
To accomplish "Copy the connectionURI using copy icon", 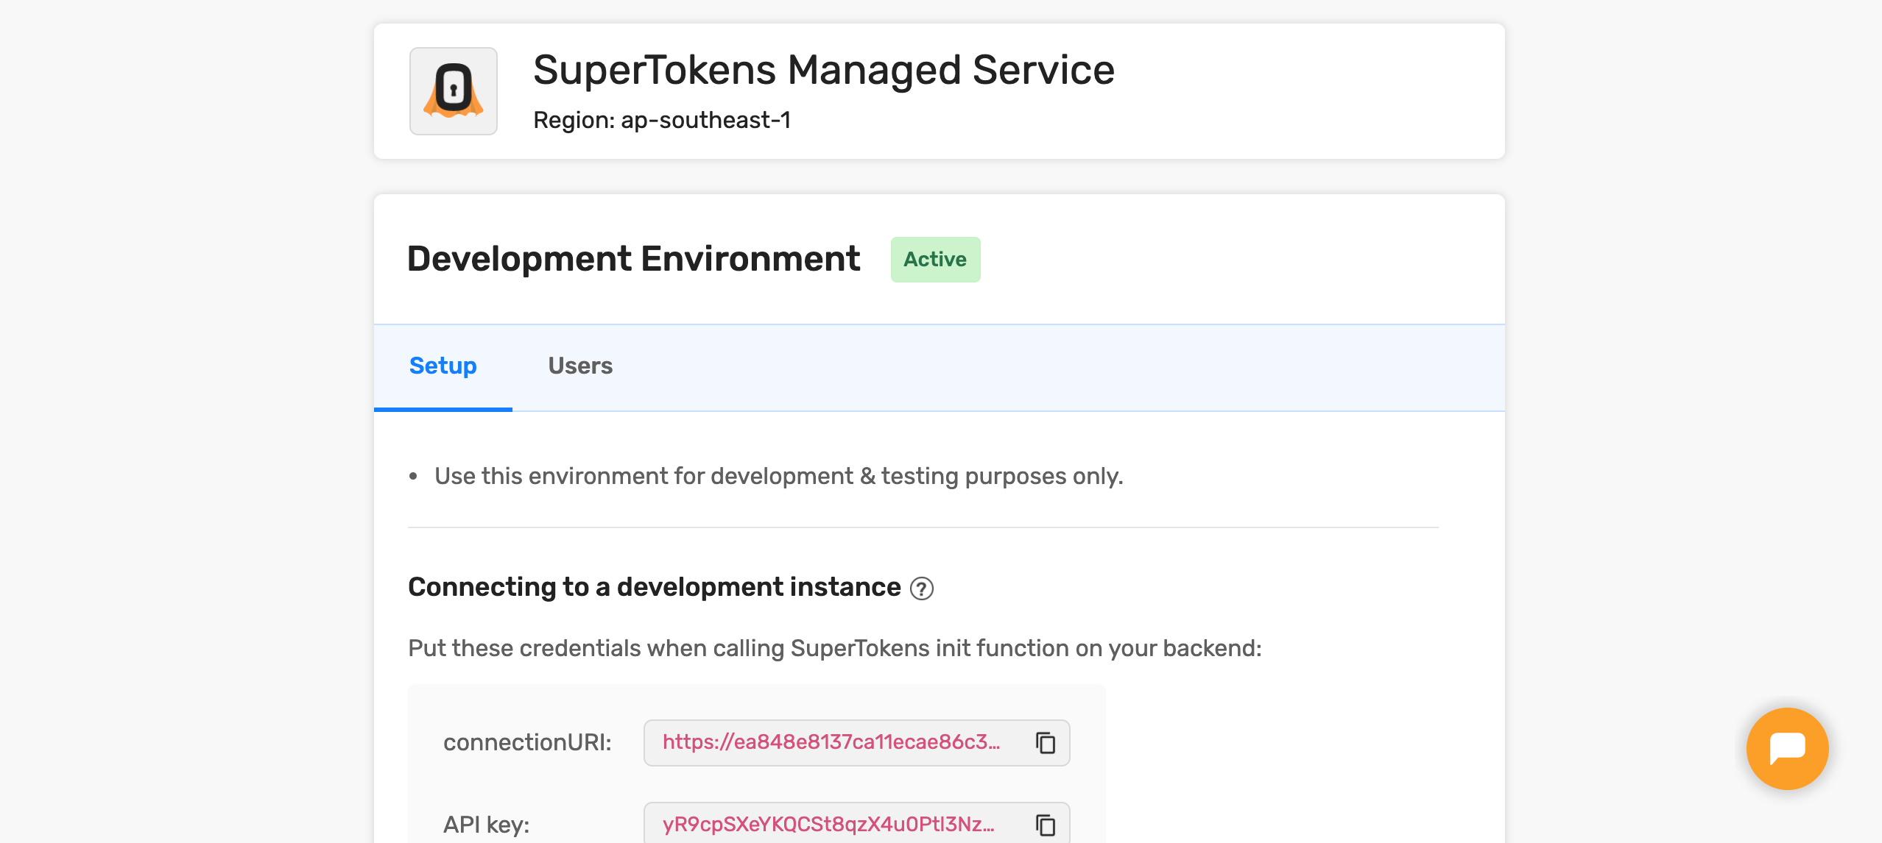I will coord(1045,743).
